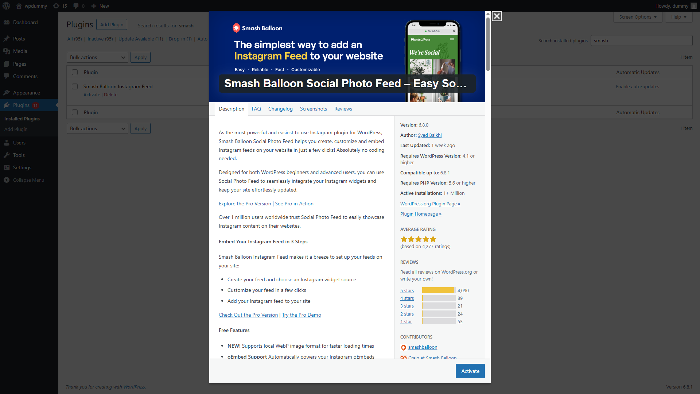Click the 5 stars rating bar
The image size is (700, 394).
[x=439, y=290]
